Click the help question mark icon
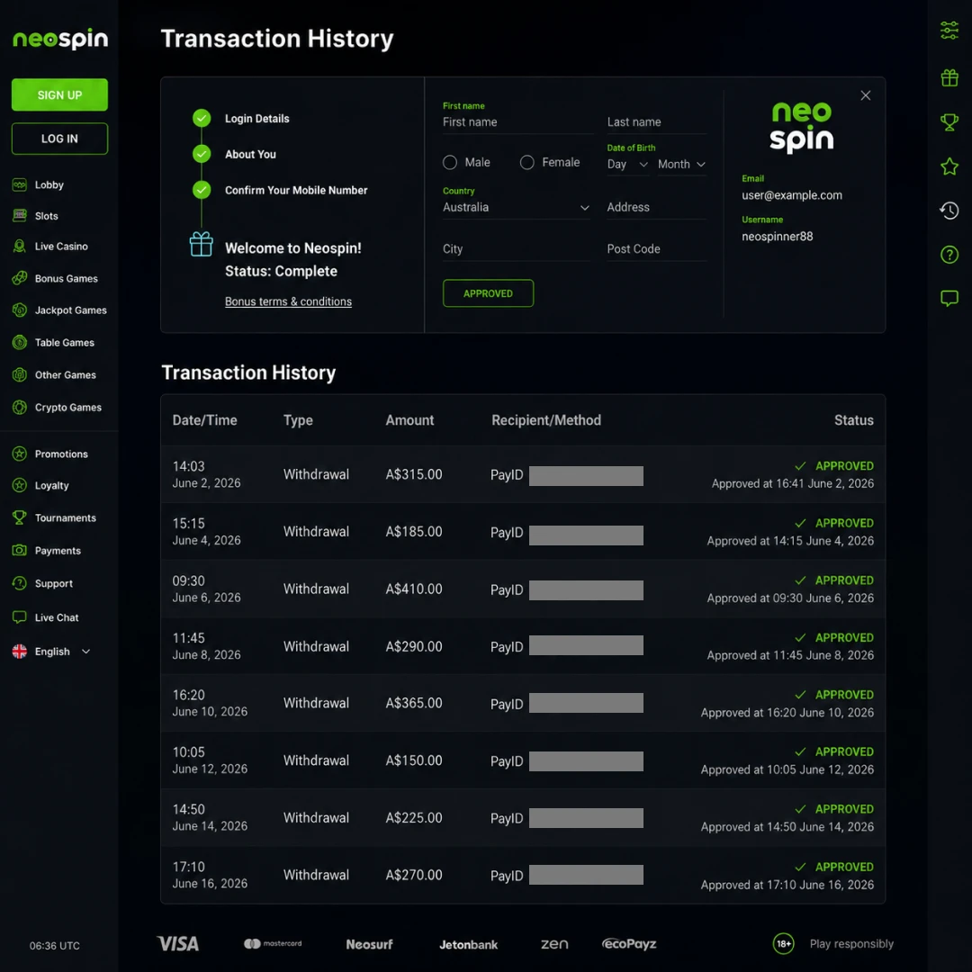 point(949,255)
